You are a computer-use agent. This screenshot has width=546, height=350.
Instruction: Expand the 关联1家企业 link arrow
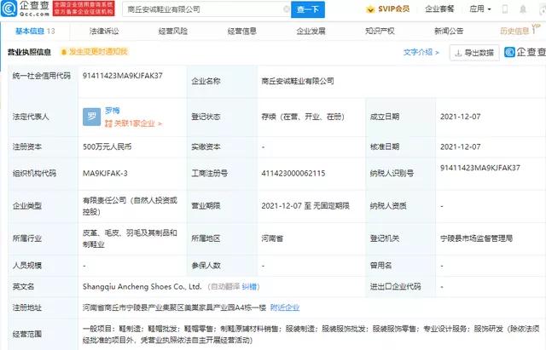(134, 123)
